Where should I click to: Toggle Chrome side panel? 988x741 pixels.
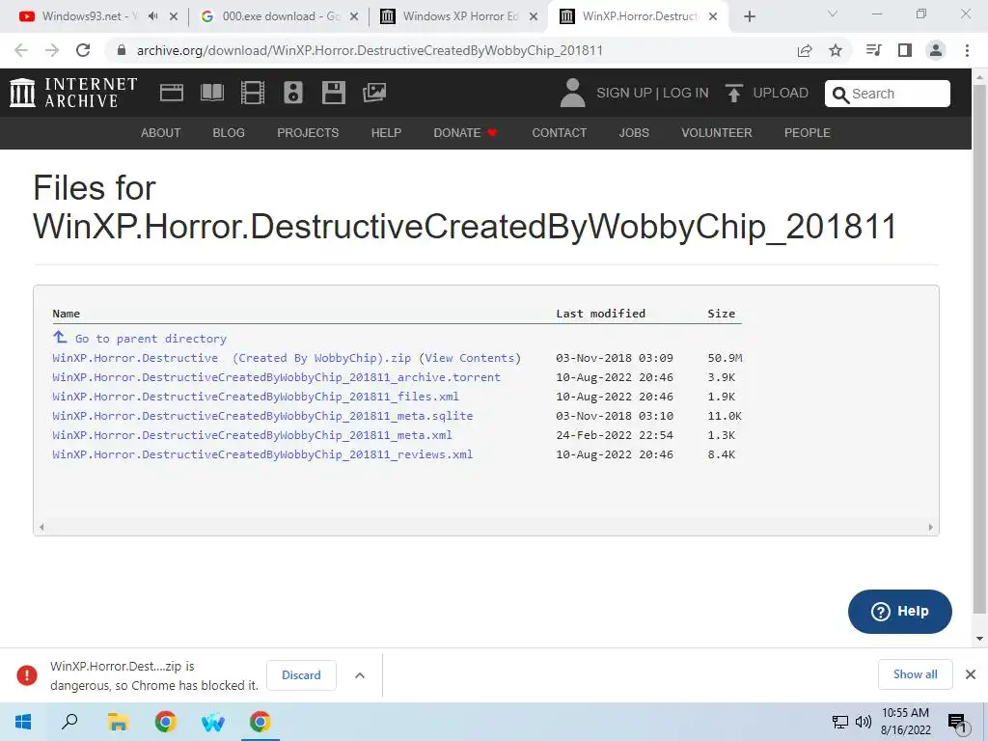point(905,50)
